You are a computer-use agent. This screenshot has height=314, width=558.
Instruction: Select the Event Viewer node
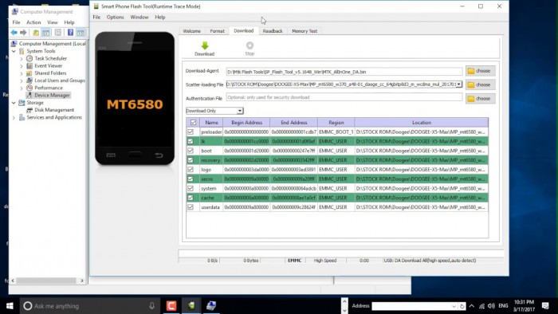tap(49, 66)
